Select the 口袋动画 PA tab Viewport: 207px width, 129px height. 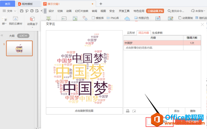tap(155, 11)
